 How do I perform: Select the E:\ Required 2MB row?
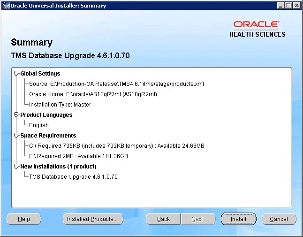(x=78, y=156)
